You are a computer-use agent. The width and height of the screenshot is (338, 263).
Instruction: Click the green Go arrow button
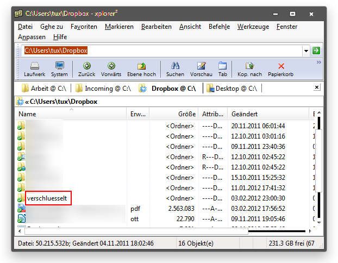click(x=316, y=51)
